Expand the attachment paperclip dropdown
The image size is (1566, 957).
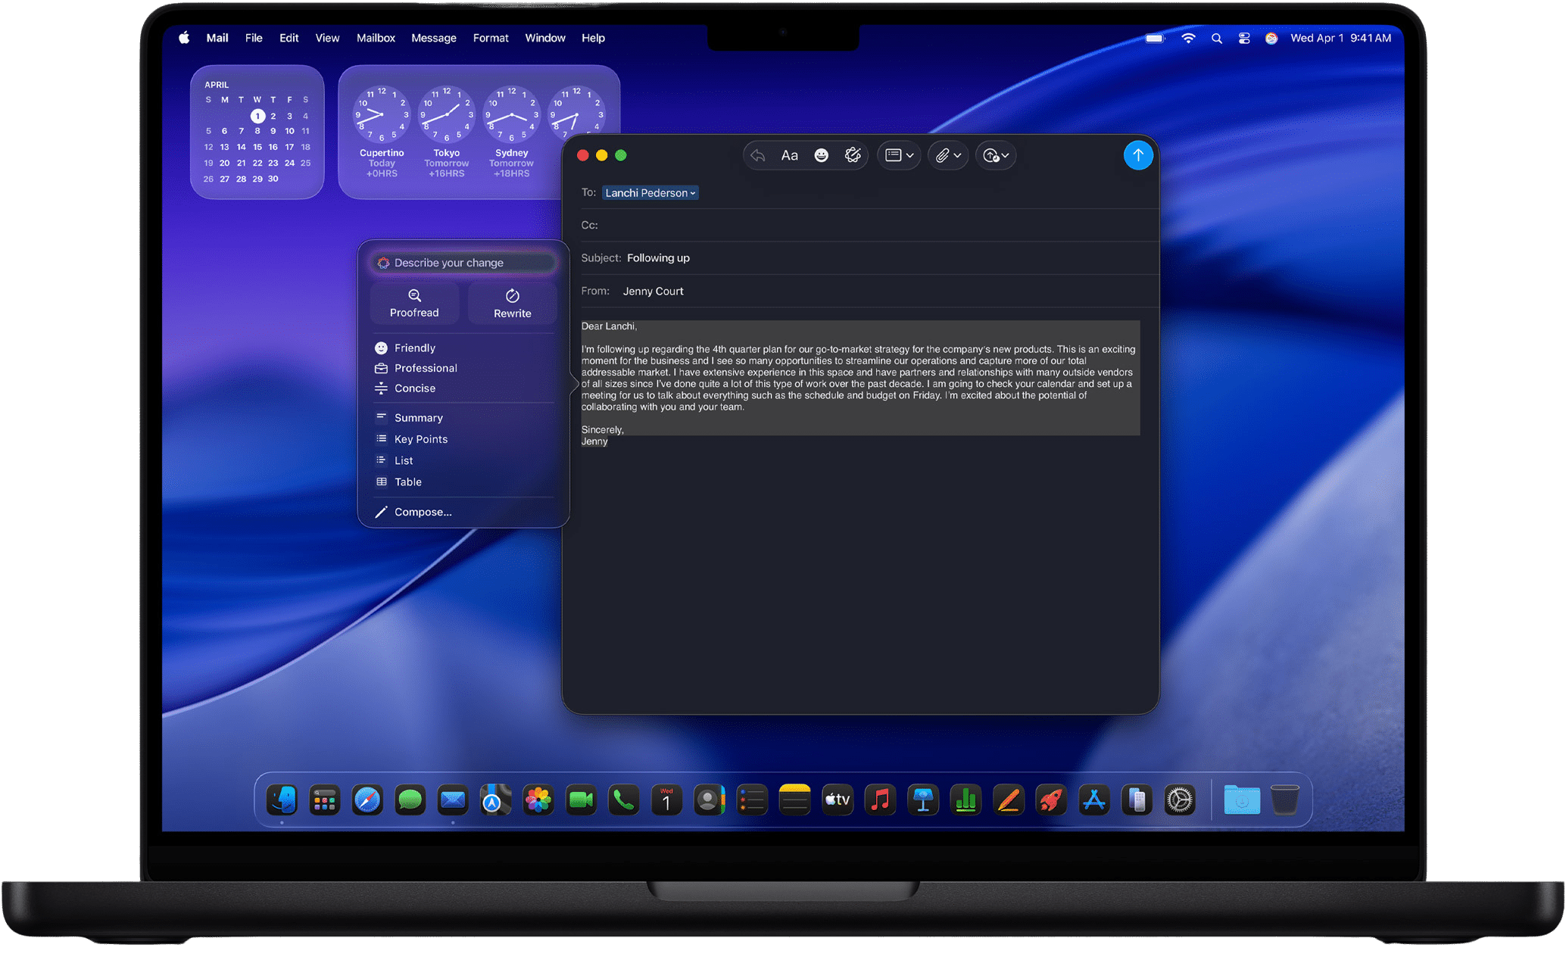pyautogui.click(x=948, y=155)
